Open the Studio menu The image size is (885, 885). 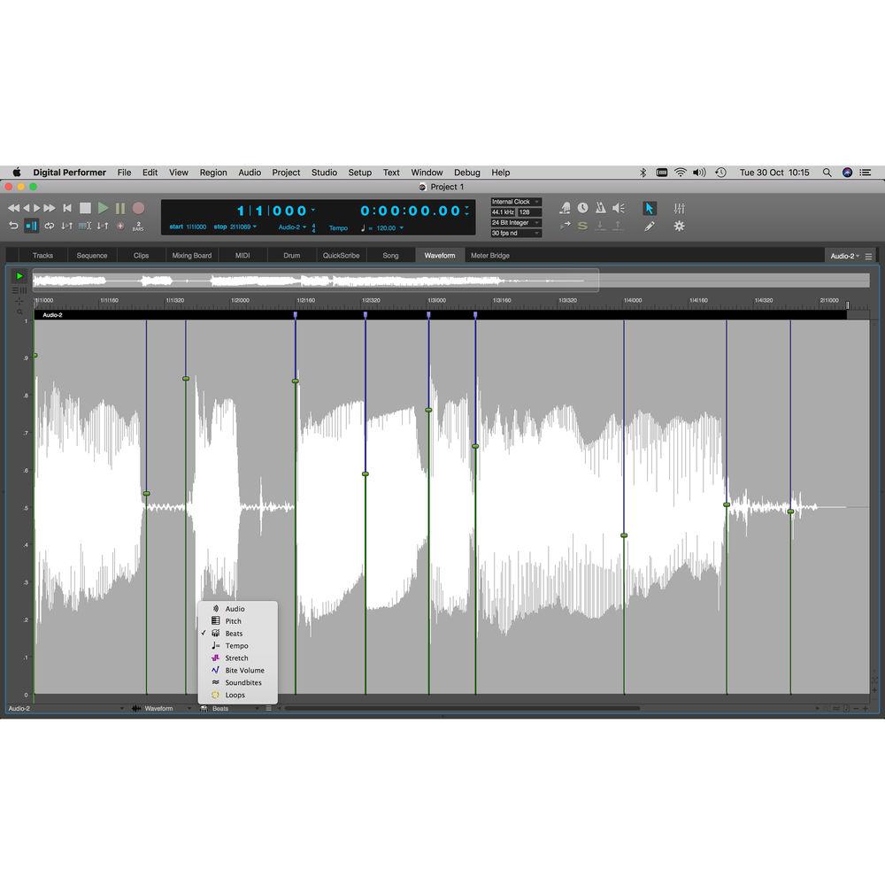point(324,173)
